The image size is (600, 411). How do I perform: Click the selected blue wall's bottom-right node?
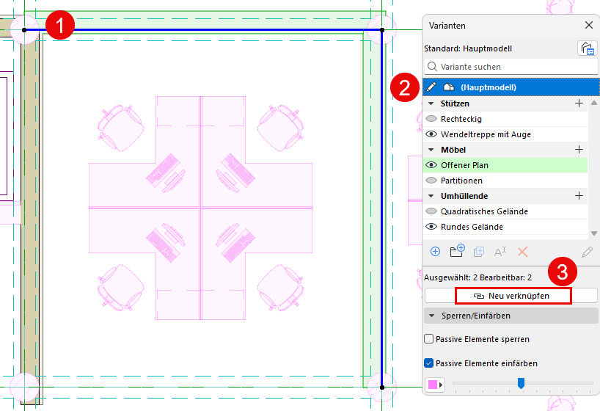pos(382,388)
